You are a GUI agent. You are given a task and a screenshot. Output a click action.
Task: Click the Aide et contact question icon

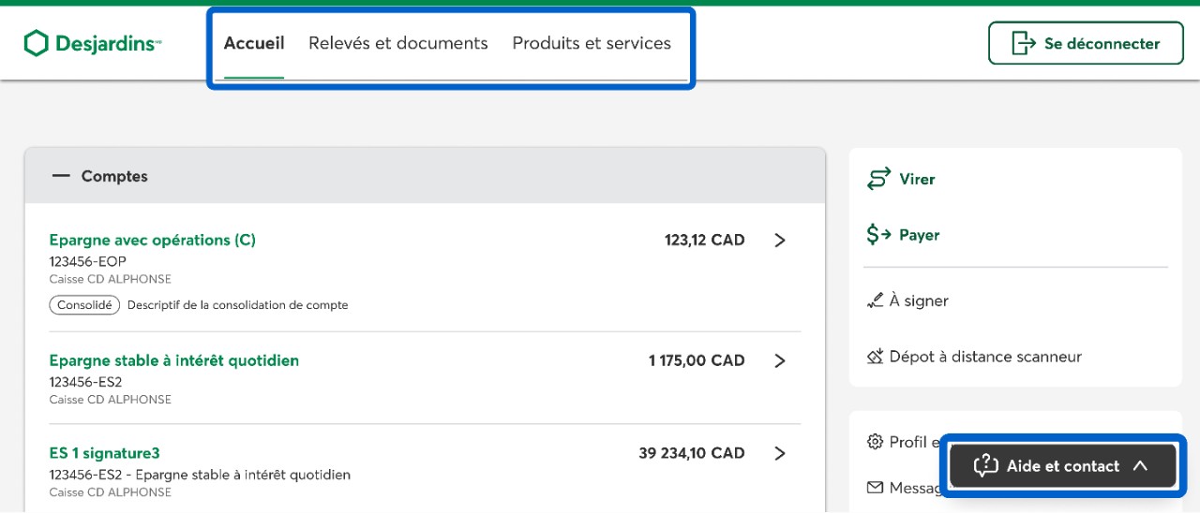coord(985,466)
